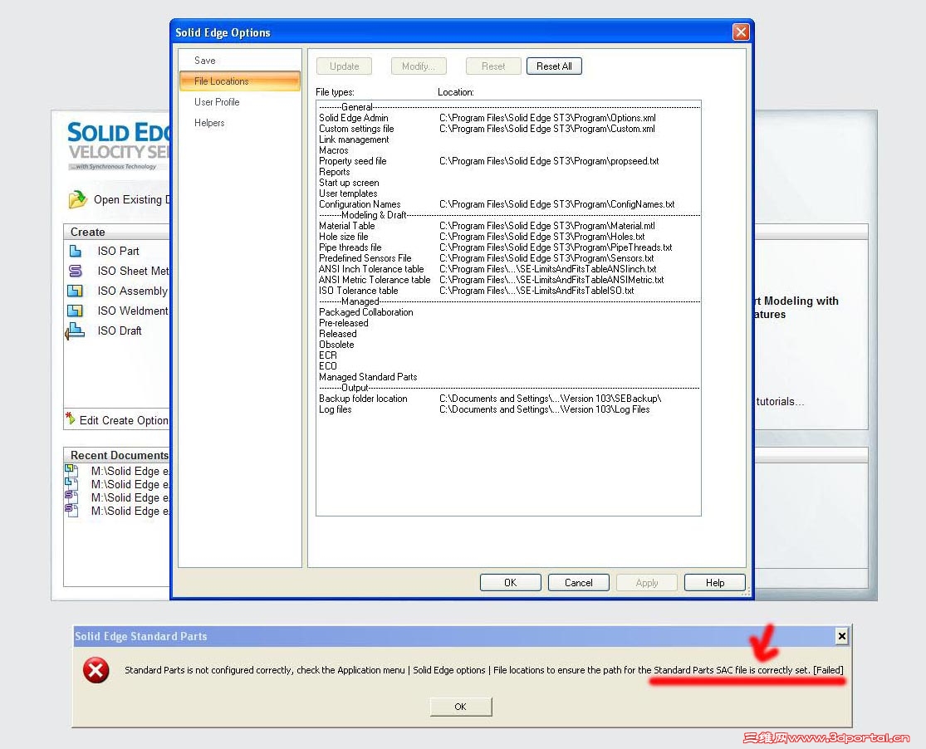Select the Backup folder location row

(x=508, y=398)
